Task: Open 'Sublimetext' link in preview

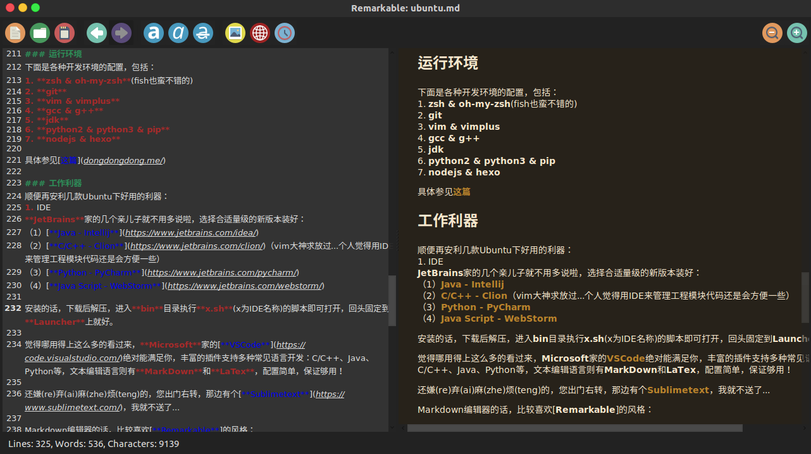Action: pyautogui.click(x=678, y=390)
